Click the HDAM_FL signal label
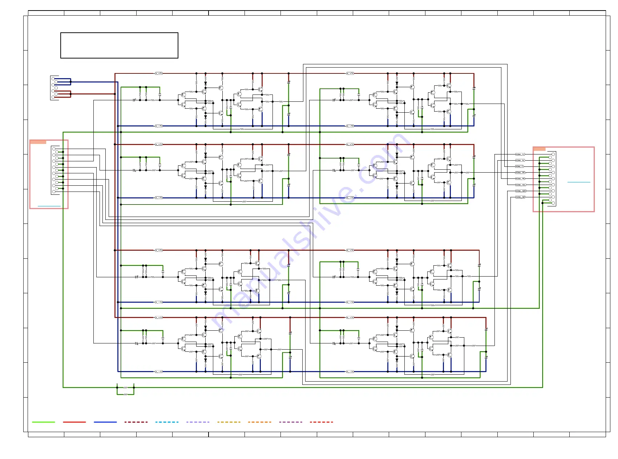This screenshot has height=459, width=618. click(520, 154)
